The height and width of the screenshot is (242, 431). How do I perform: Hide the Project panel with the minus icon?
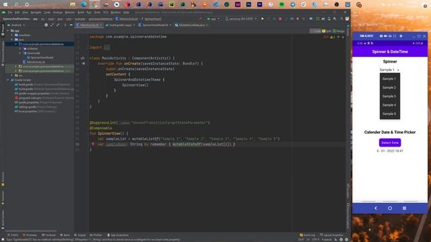pos(71,25)
